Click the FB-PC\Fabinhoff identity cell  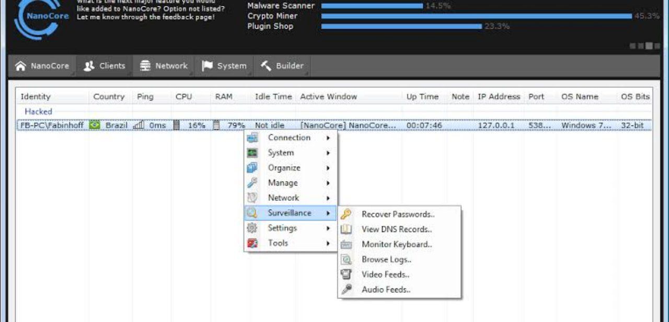(x=52, y=125)
